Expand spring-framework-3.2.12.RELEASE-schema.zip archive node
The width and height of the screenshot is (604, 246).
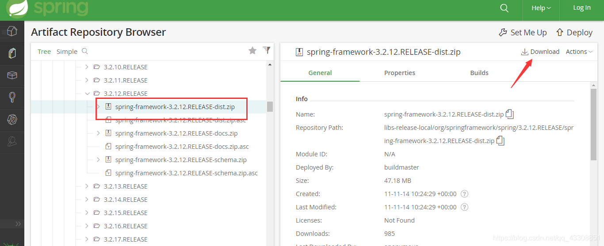pyautogui.click(x=98, y=160)
